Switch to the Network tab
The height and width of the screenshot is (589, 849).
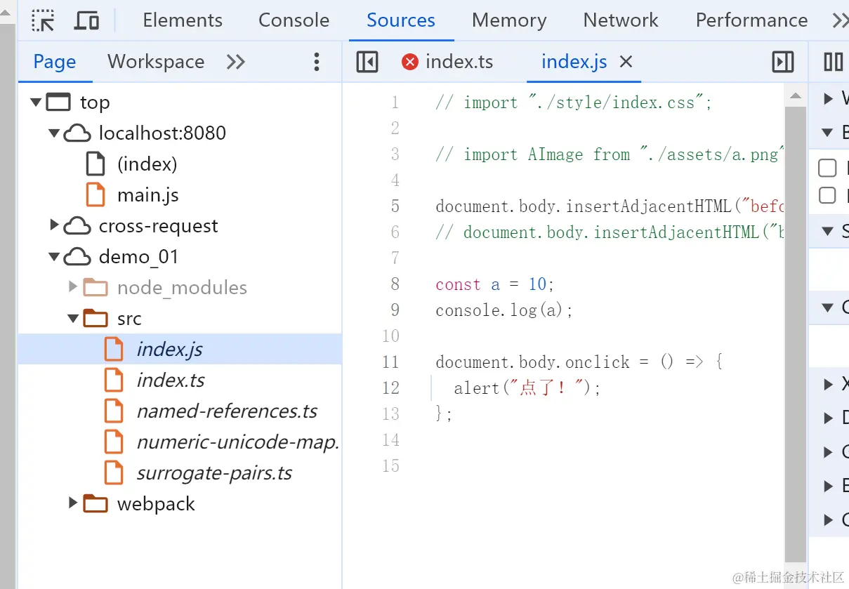click(621, 20)
